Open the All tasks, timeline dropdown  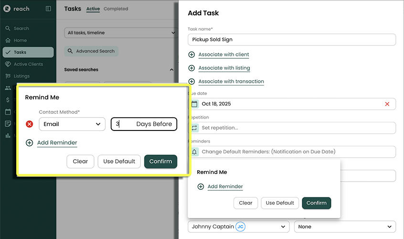pyautogui.click(x=120, y=33)
